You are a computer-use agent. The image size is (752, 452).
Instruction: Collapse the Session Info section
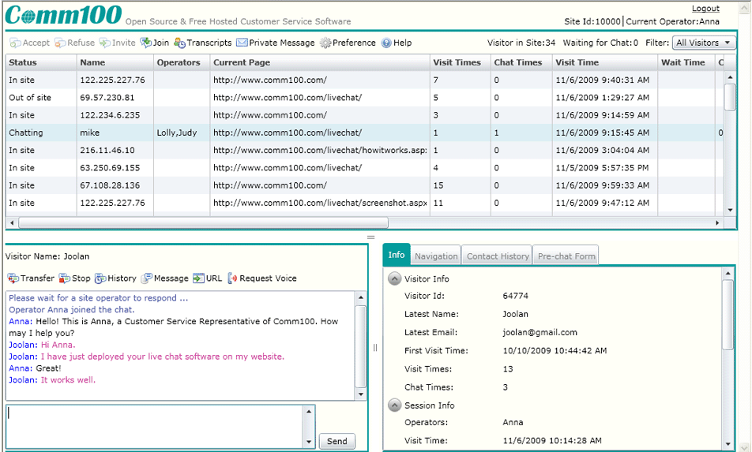coord(394,405)
